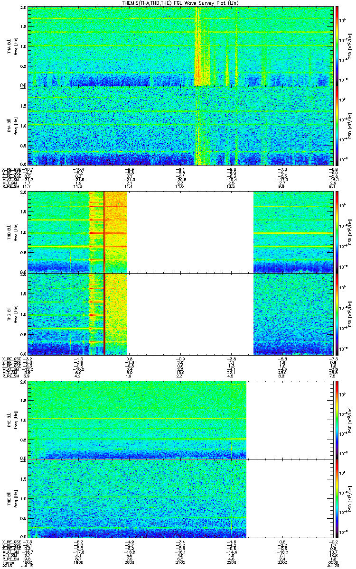Click the THD B-perpendicular color bar
The image size is (356, 569).
click(x=337, y=231)
